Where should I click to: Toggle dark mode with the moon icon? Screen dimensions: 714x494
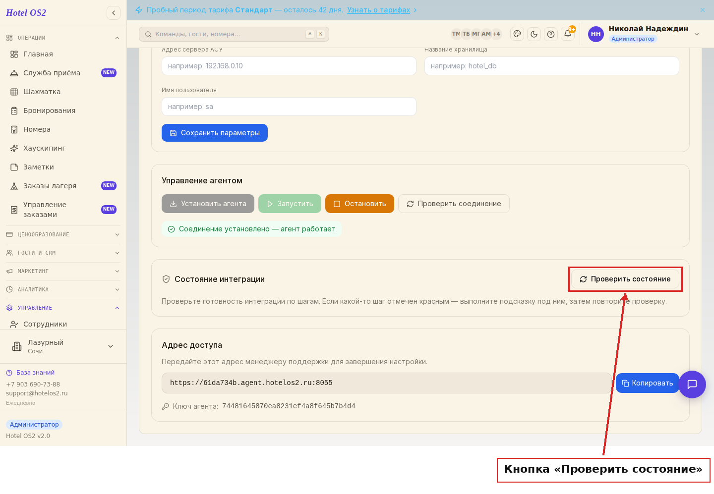pyautogui.click(x=534, y=34)
